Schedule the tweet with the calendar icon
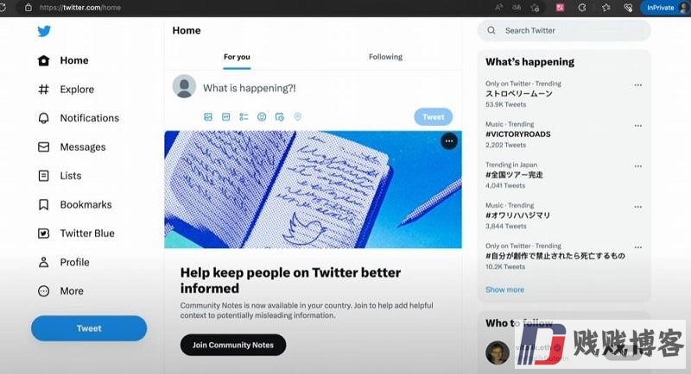Viewport: 691px width, 374px height. coord(280,117)
